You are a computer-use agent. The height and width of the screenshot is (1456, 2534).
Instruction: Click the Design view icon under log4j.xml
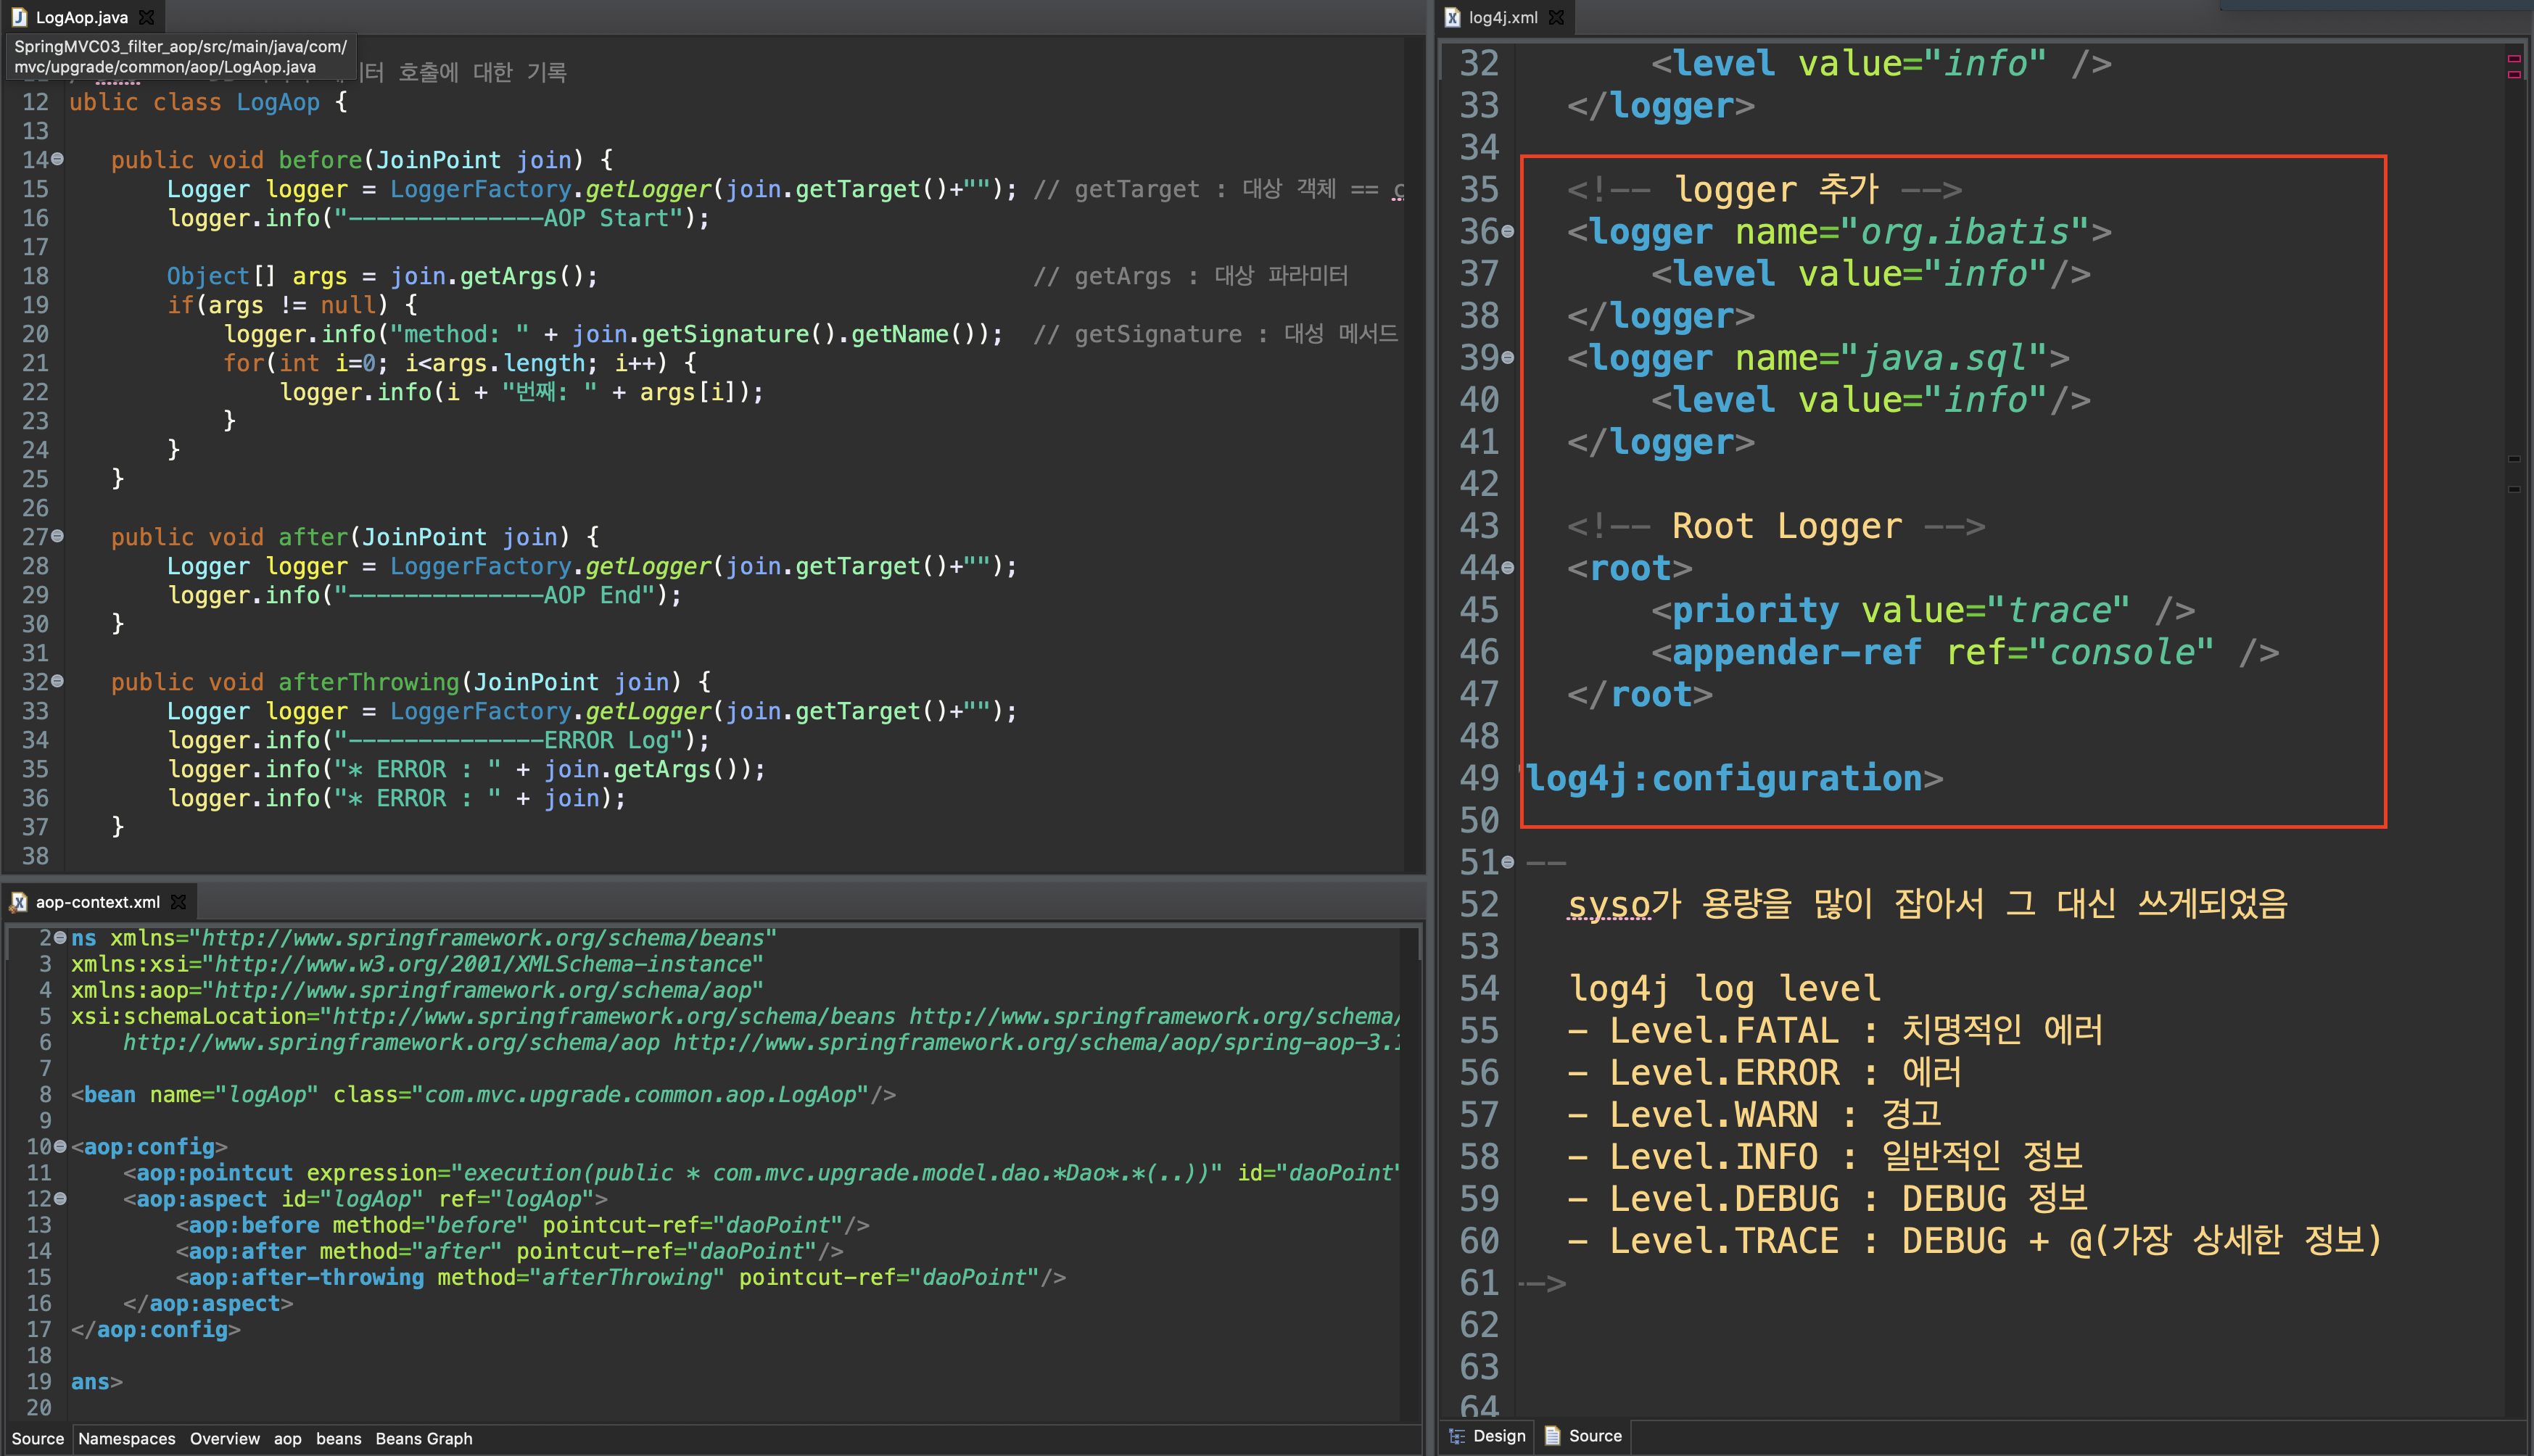tap(1457, 1436)
